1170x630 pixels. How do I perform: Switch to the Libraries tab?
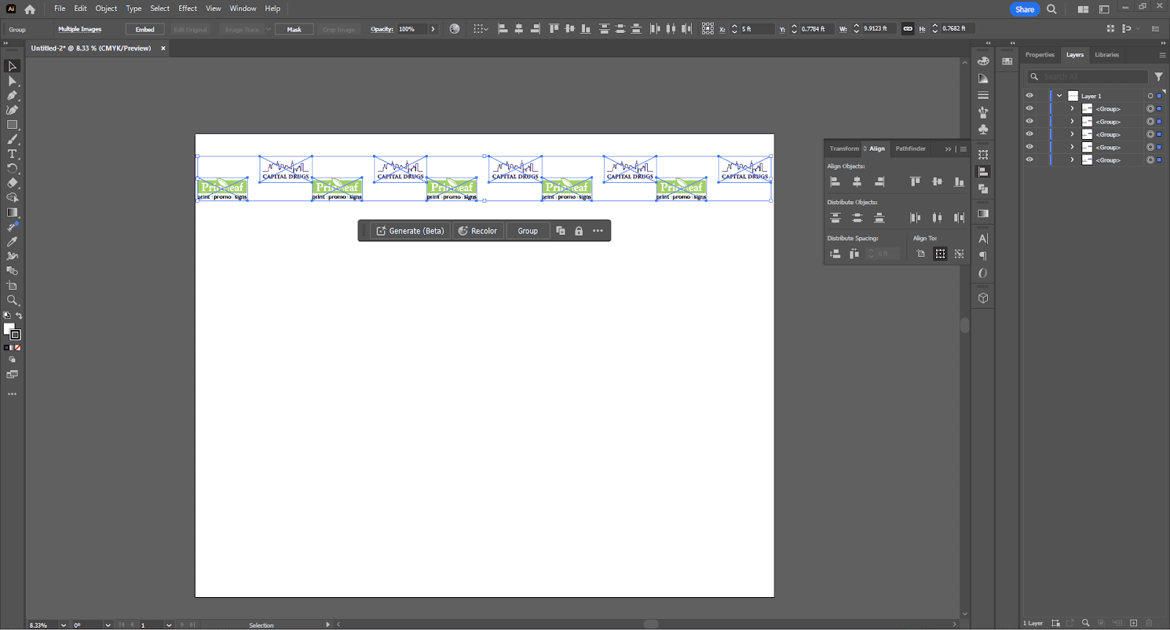point(1106,55)
